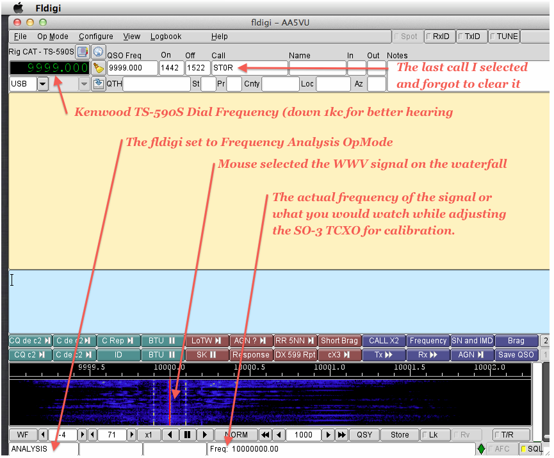The width and height of the screenshot is (554, 458).
Task: Click the Call field containing ST0R
Action: click(x=249, y=68)
